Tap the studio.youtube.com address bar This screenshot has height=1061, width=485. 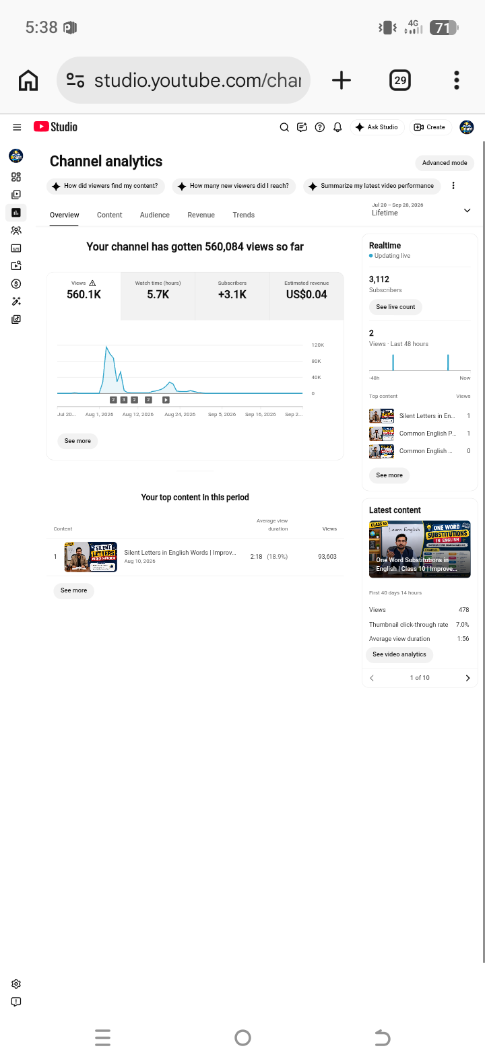pos(183,80)
